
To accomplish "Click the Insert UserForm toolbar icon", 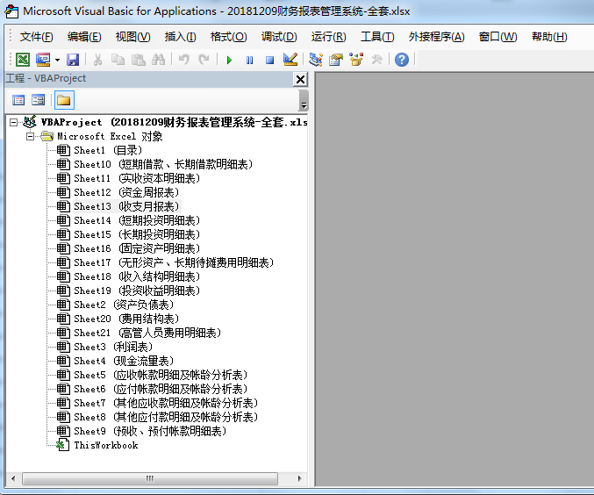I will click(x=43, y=60).
